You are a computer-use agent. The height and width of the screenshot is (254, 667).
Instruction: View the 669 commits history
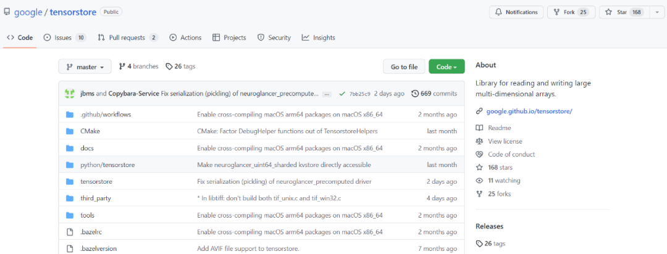click(434, 94)
